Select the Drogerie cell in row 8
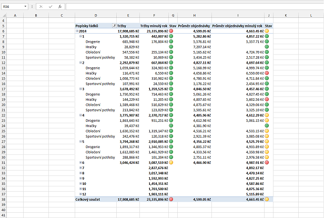The width and height of the screenshot is (324, 218). [96, 41]
